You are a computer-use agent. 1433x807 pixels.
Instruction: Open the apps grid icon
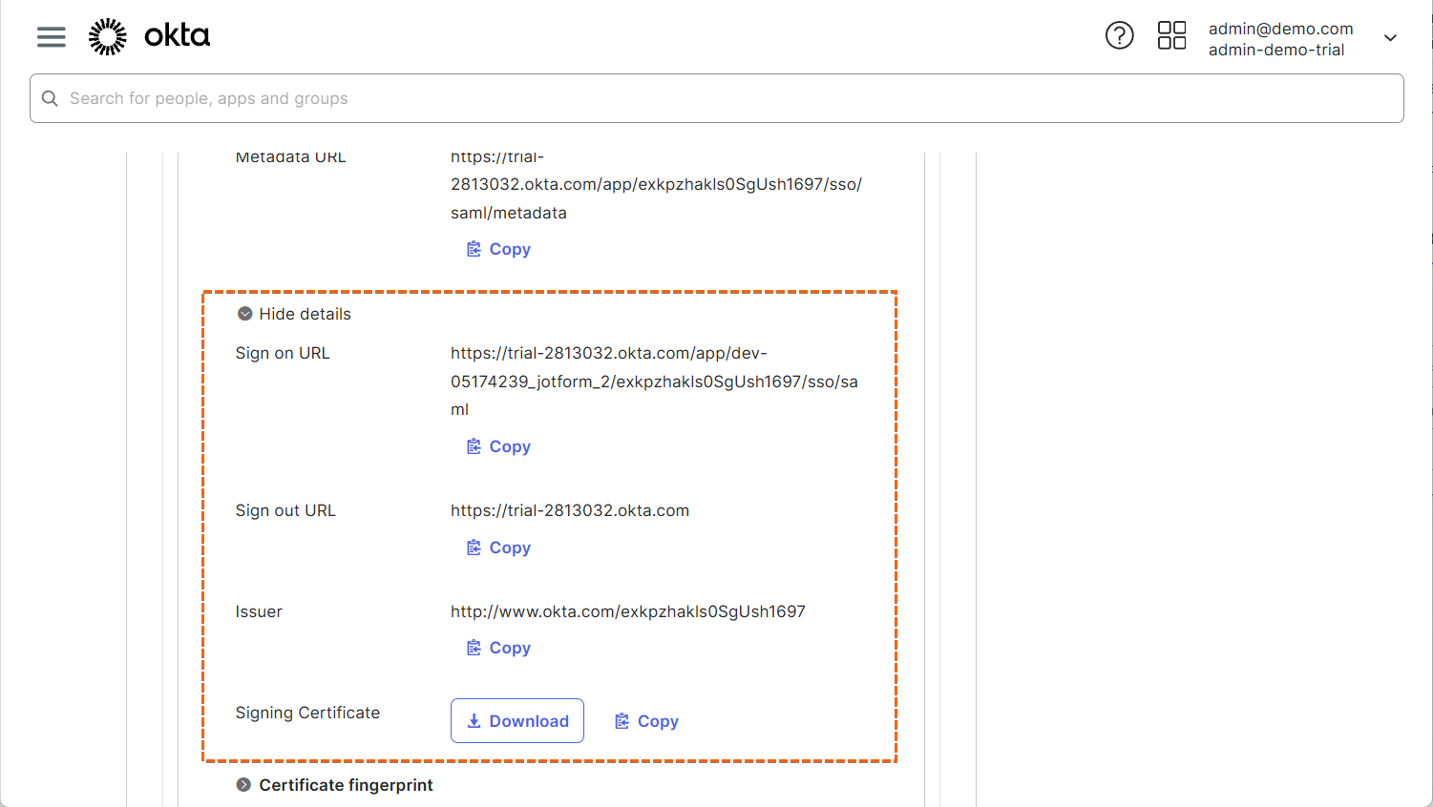click(x=1171, y=36)
